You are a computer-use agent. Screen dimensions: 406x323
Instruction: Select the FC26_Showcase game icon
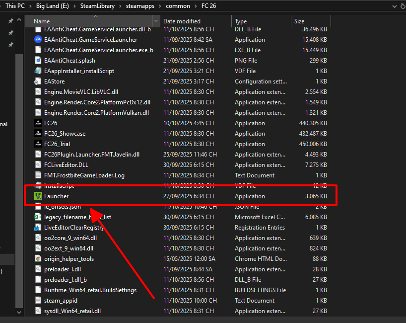(x=38, y=134)
